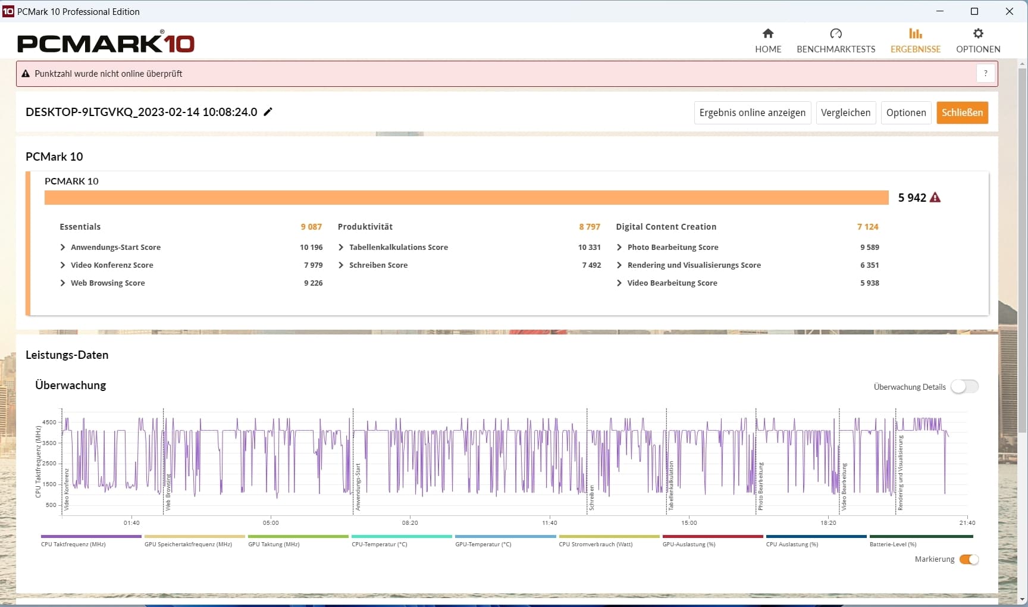Click the Home house icon
The height and width of the screenshot is (607, 1028).
(x=768, y=34)
